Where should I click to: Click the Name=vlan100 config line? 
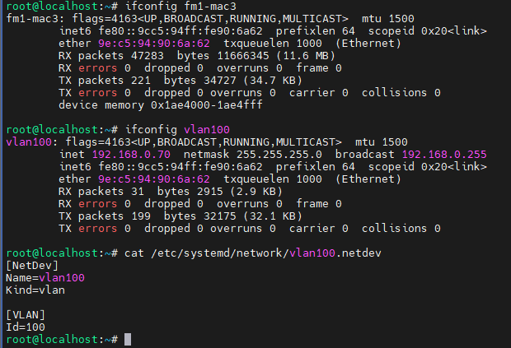coord(45,277)
